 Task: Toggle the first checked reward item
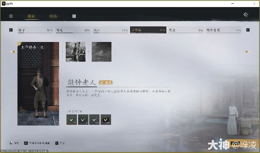click(x=71, y=120)
